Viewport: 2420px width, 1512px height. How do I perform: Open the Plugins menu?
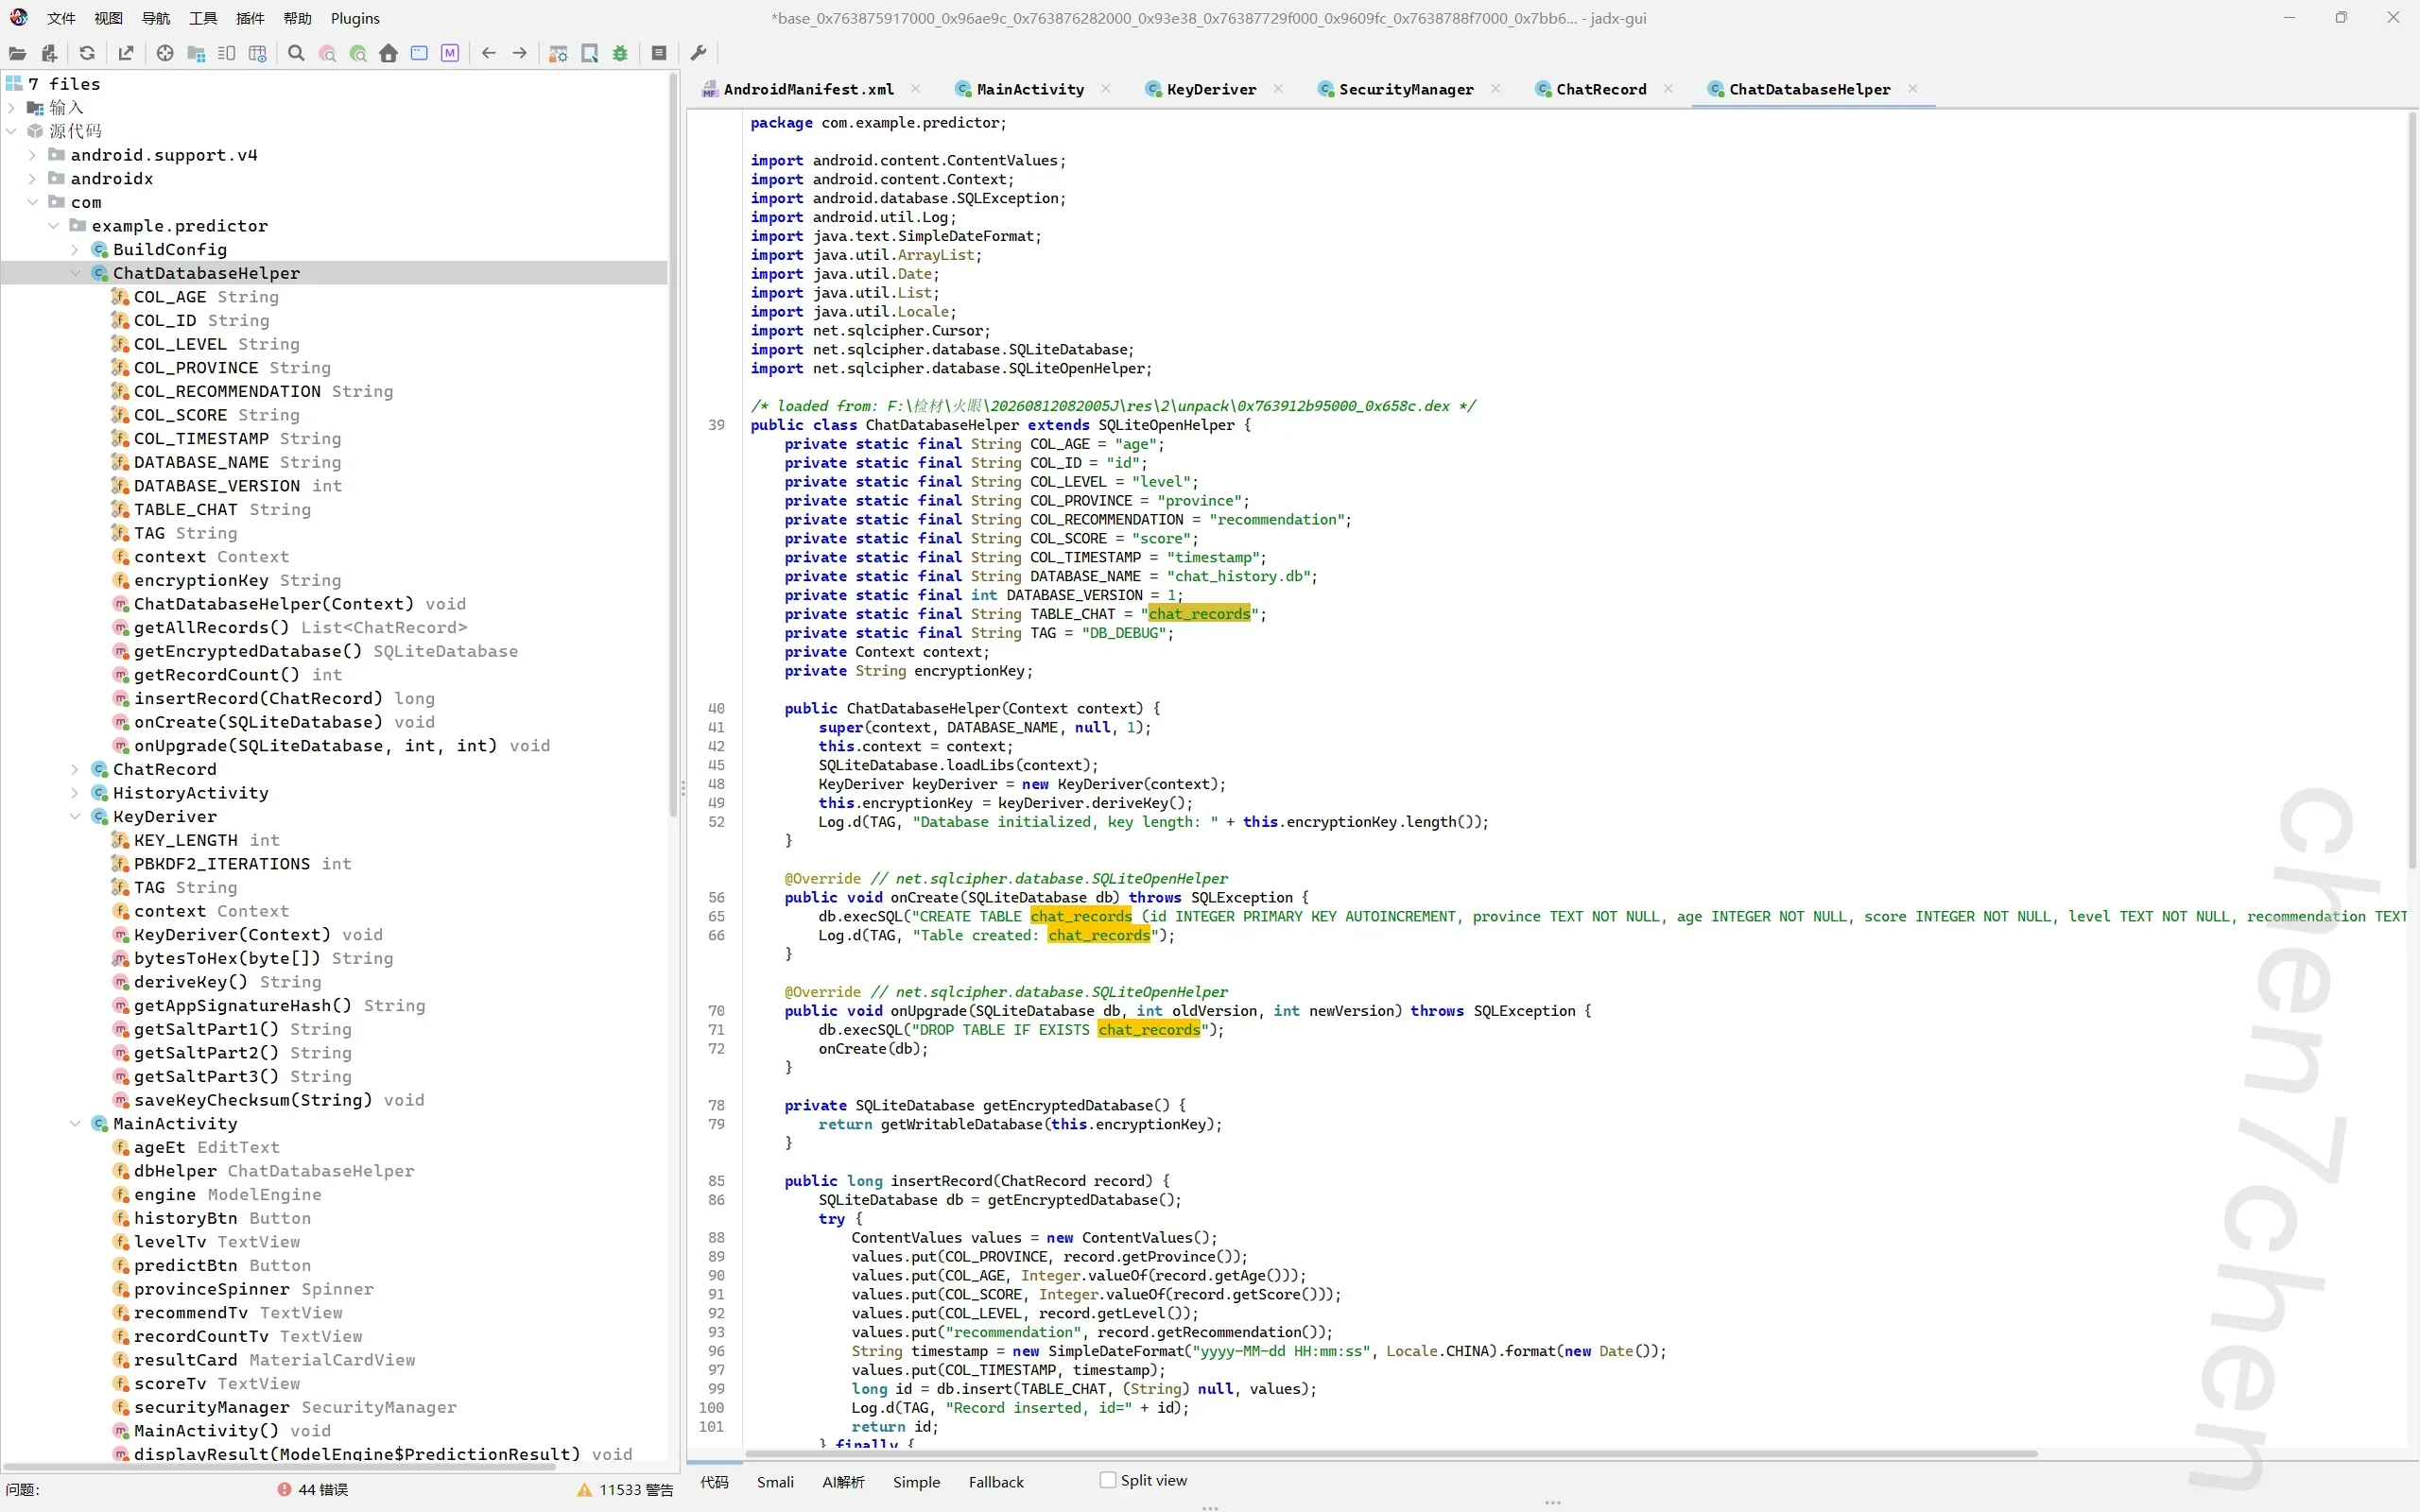coord(355,18)
